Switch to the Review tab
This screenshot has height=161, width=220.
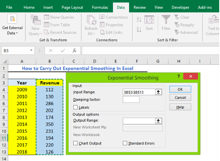click(x=140, y=7)
